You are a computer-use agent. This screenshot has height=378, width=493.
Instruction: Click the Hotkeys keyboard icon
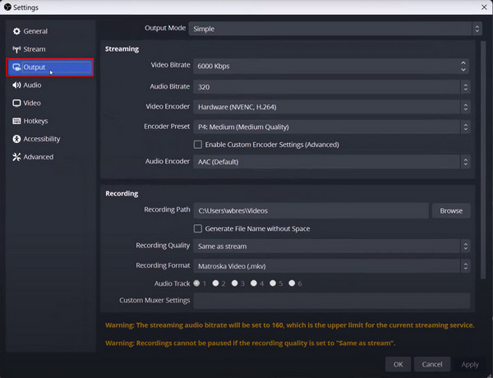(x=16, y=121)
